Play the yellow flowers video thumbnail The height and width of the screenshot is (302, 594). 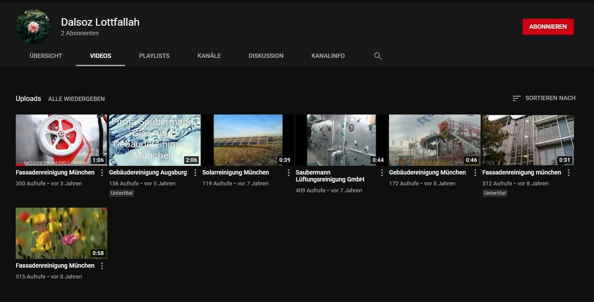[x=61, y=233]
